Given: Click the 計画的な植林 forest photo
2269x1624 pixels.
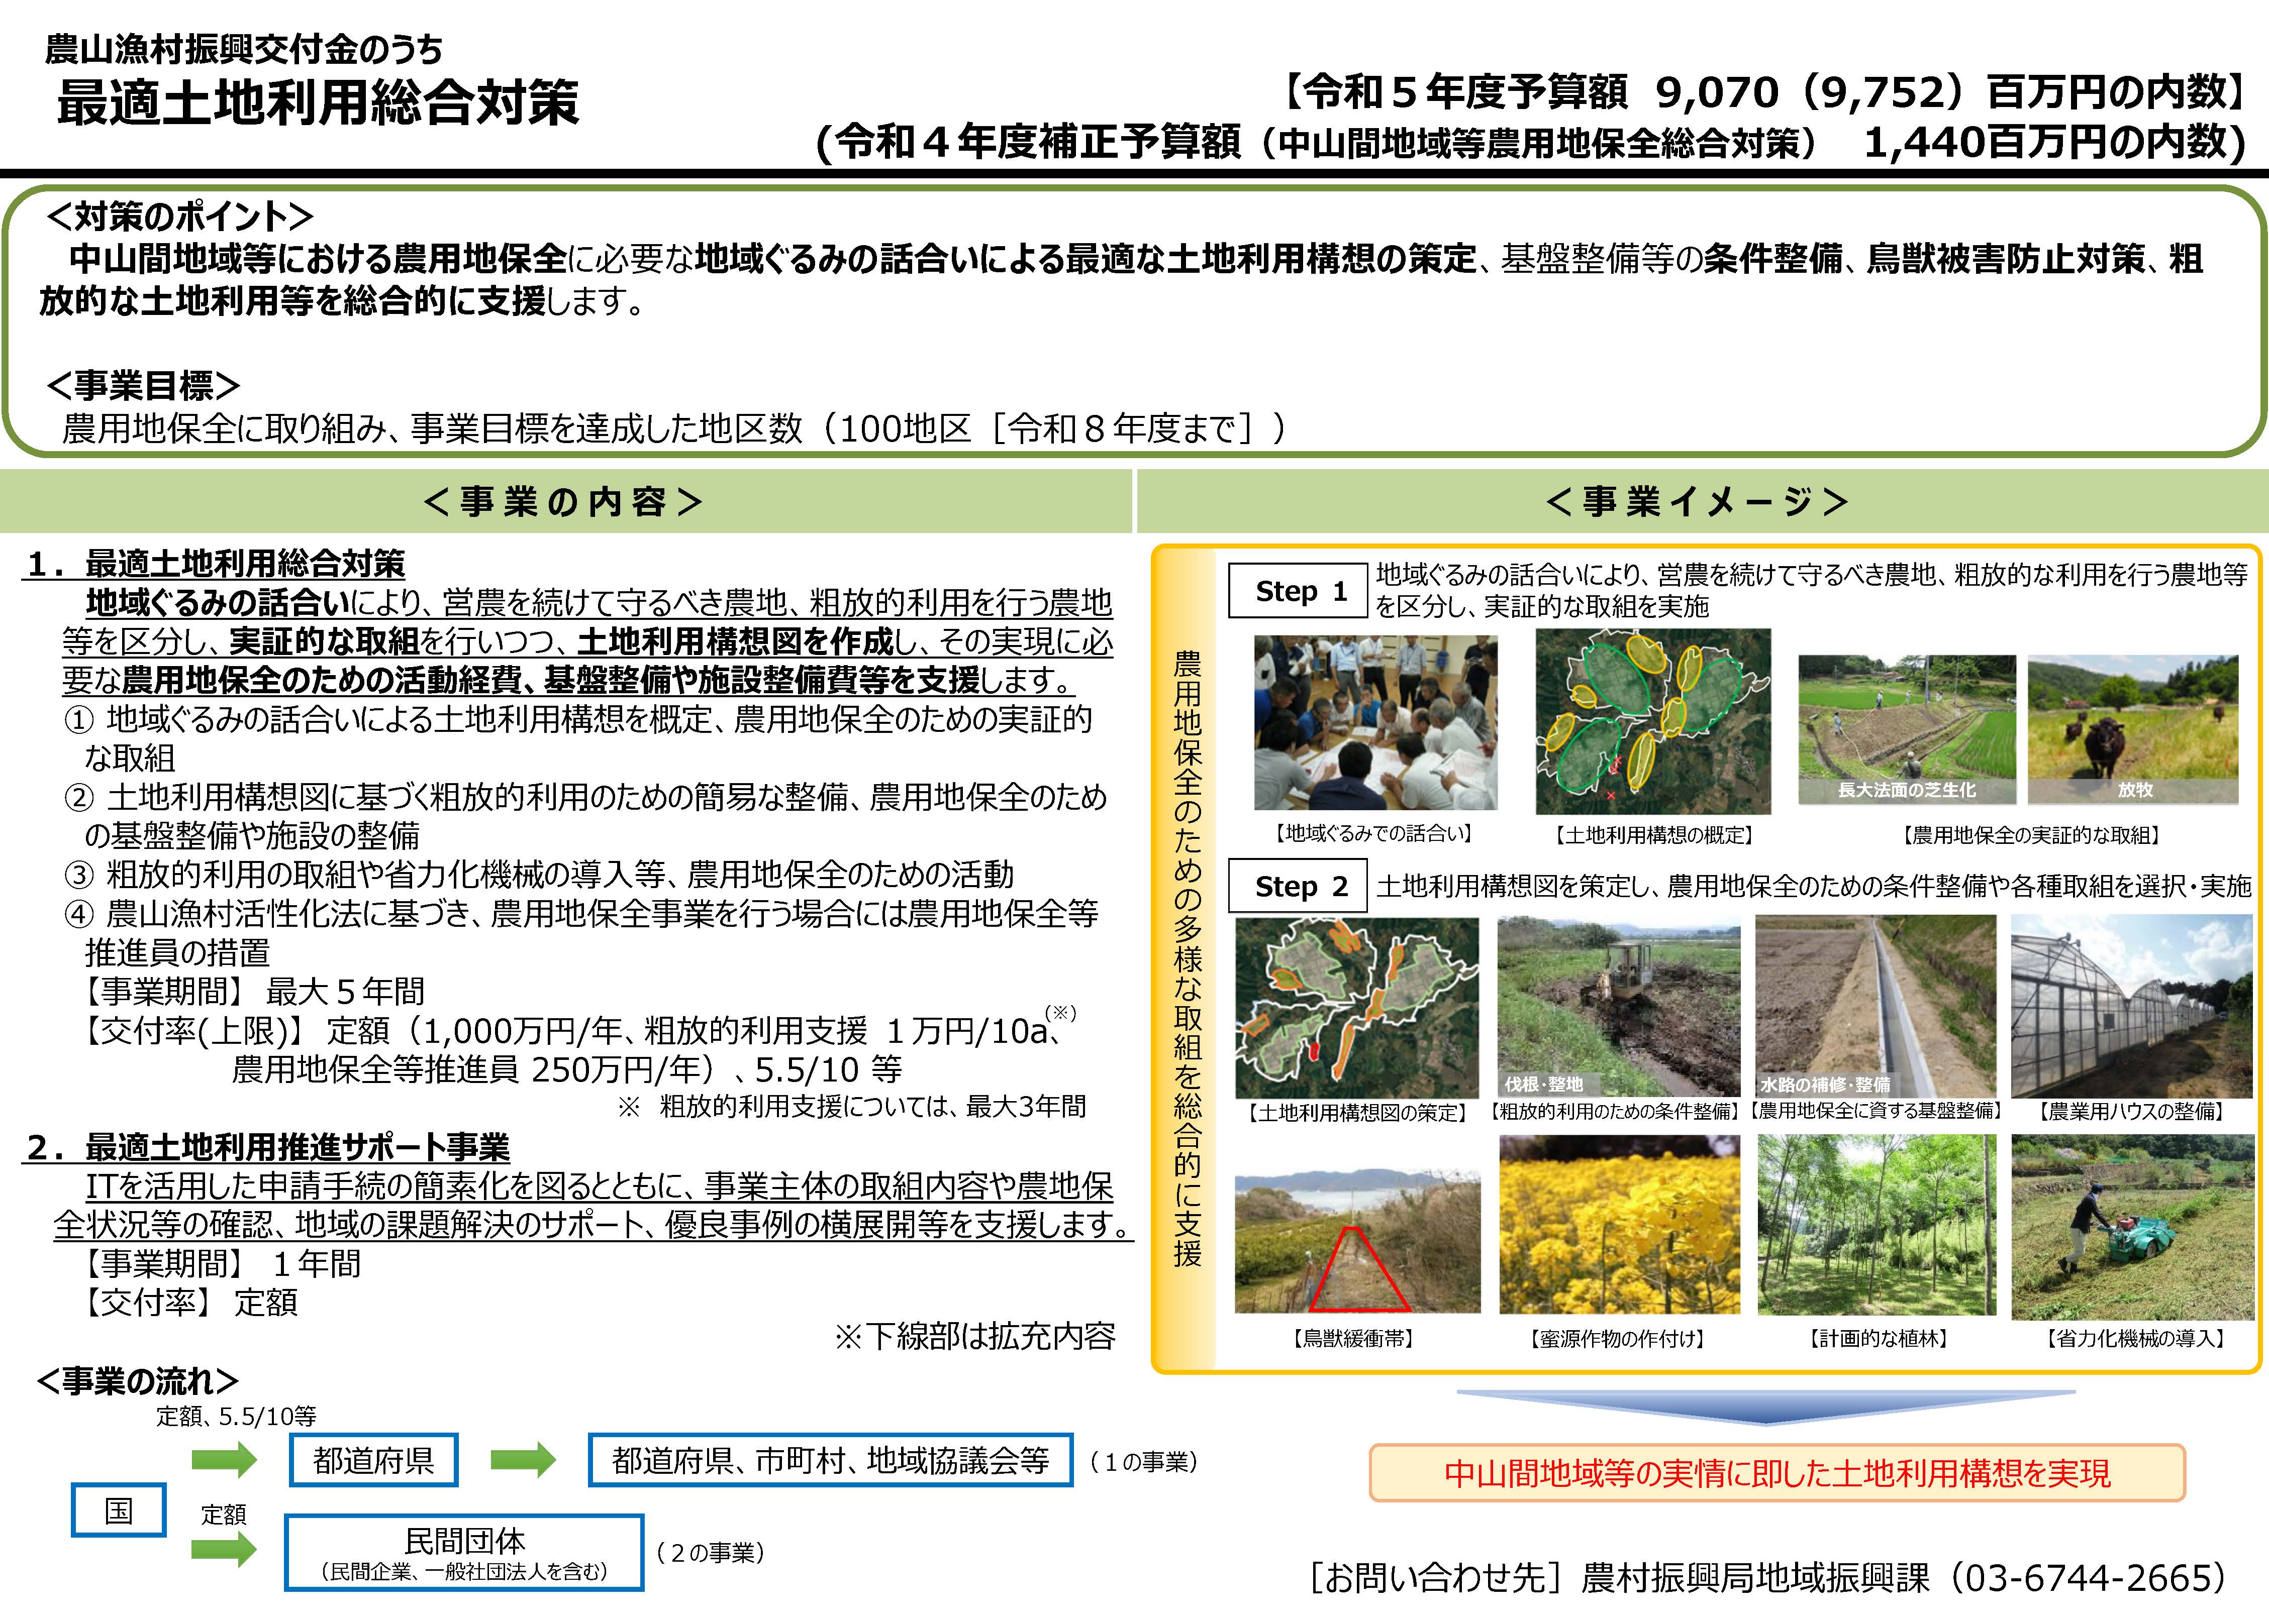Looking at the screenshot, I should pyautogui.click(x=1877, y=1224).
